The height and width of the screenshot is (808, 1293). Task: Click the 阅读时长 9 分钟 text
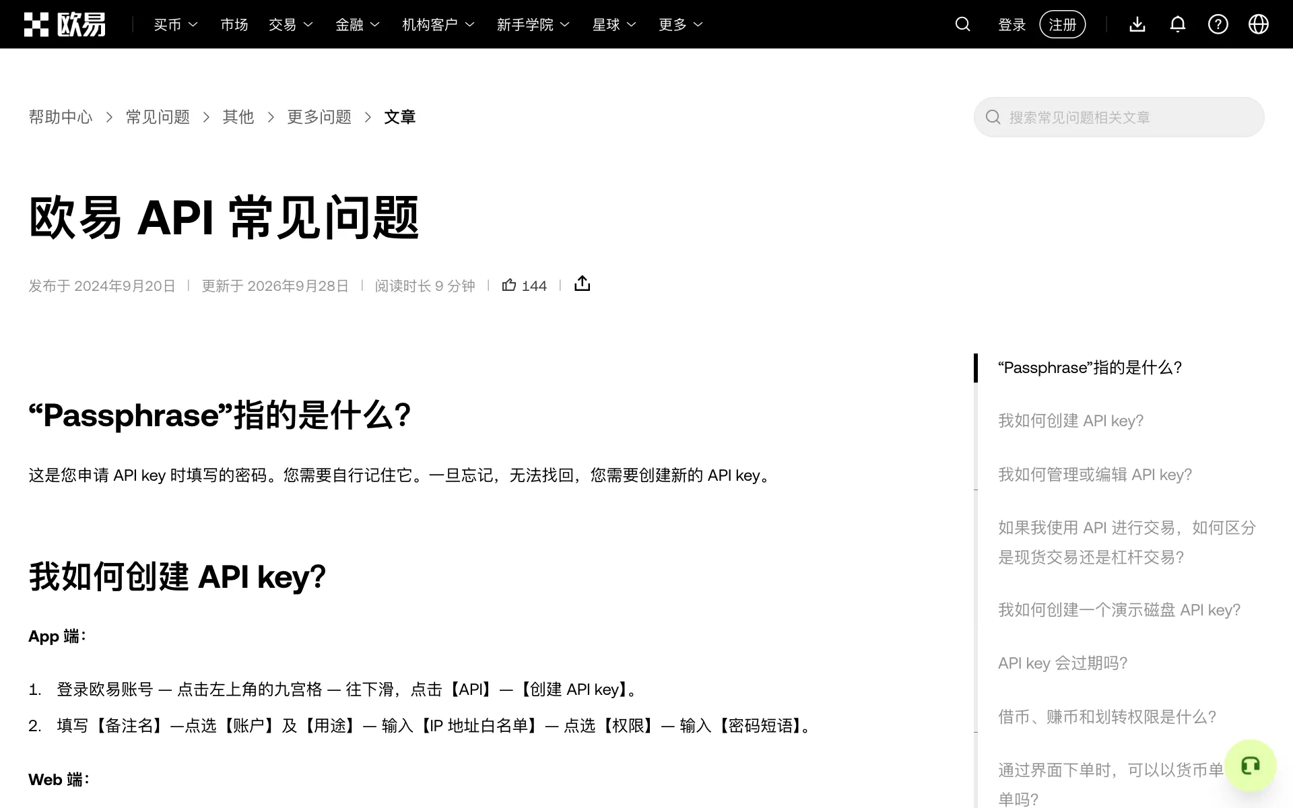pyautogui.click(x=425, y=285)
